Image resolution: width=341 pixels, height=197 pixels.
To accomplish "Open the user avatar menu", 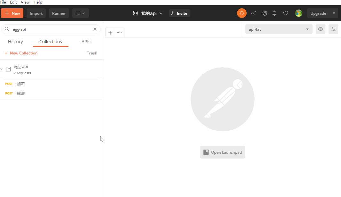I will [x=298, y=13].
